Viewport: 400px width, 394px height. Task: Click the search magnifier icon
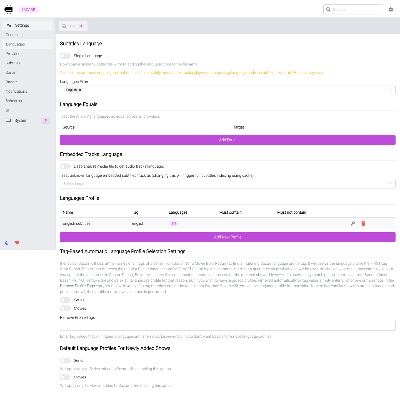click(328, 9)
